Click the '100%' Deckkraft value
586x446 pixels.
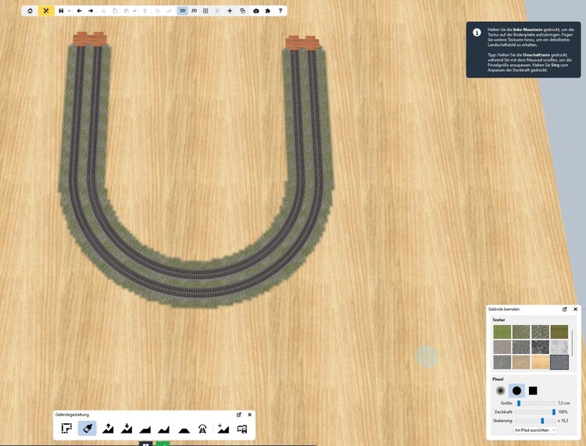[x=563, y=412]
